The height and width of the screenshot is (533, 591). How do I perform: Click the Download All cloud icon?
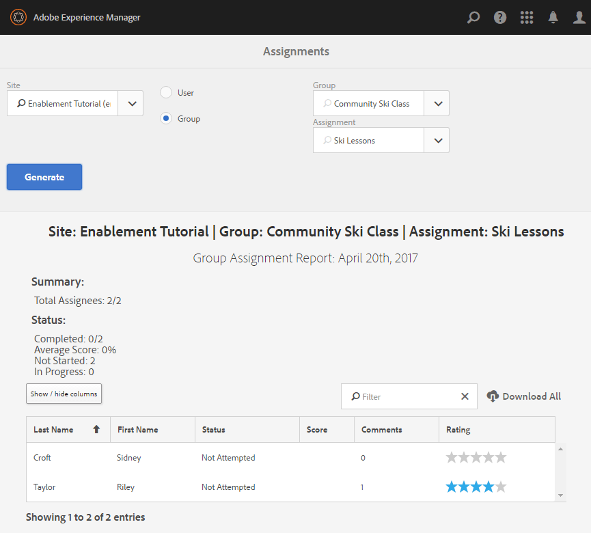493,396
